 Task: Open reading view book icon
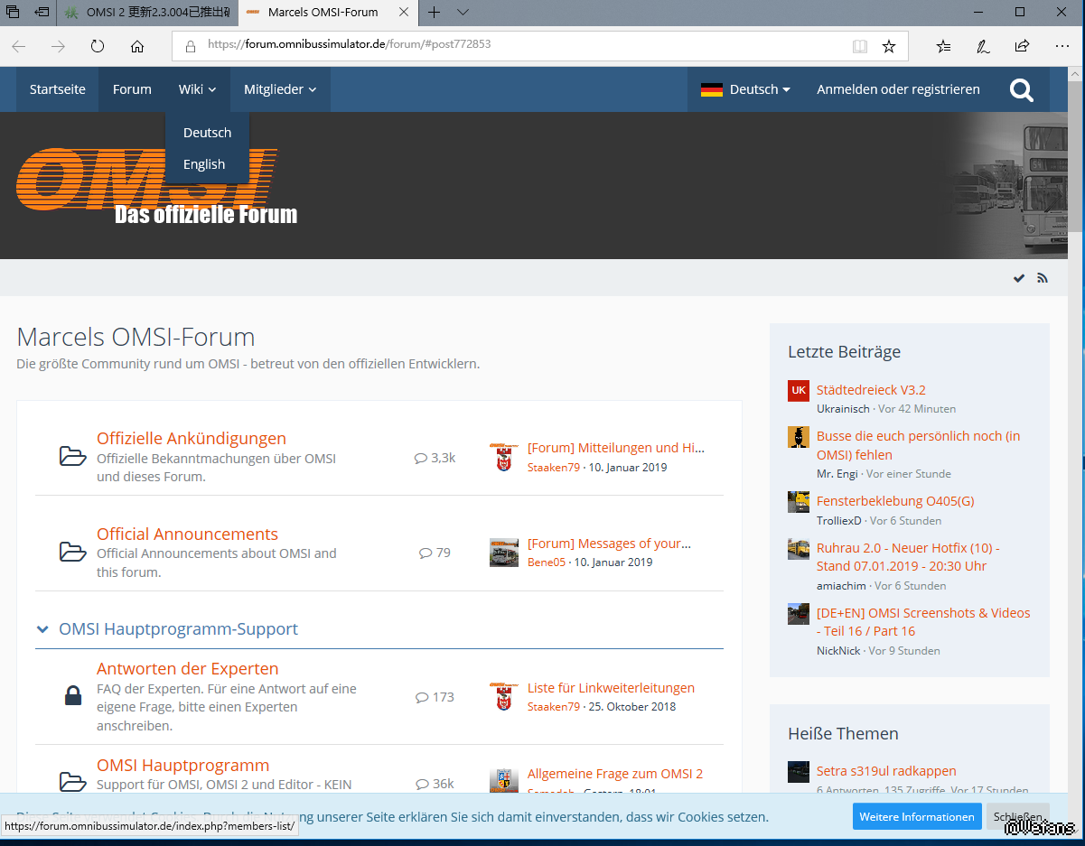click(x=860, y=46)
